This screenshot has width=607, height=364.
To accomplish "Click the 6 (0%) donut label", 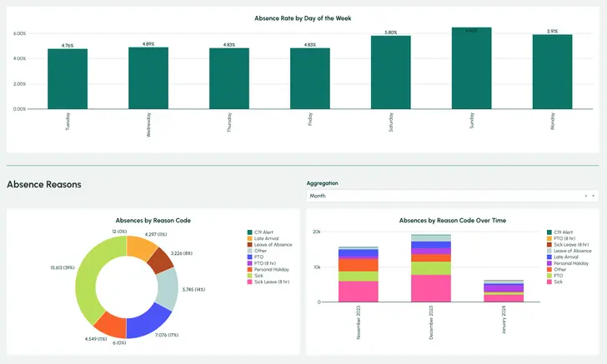I will (x=119, y=342).
